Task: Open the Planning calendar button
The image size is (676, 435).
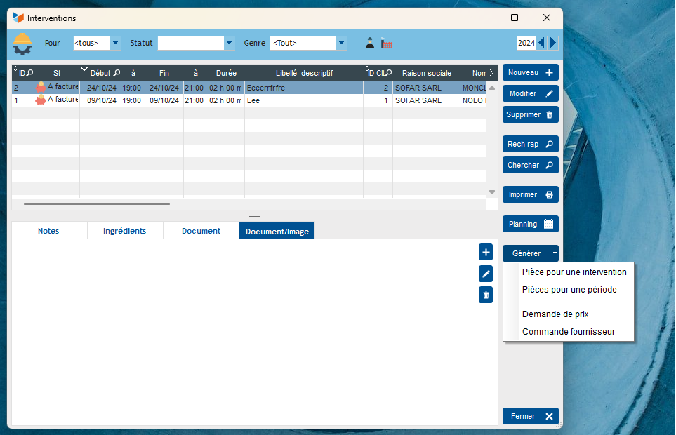Action: pyautogui.click(x=530, y=224)
